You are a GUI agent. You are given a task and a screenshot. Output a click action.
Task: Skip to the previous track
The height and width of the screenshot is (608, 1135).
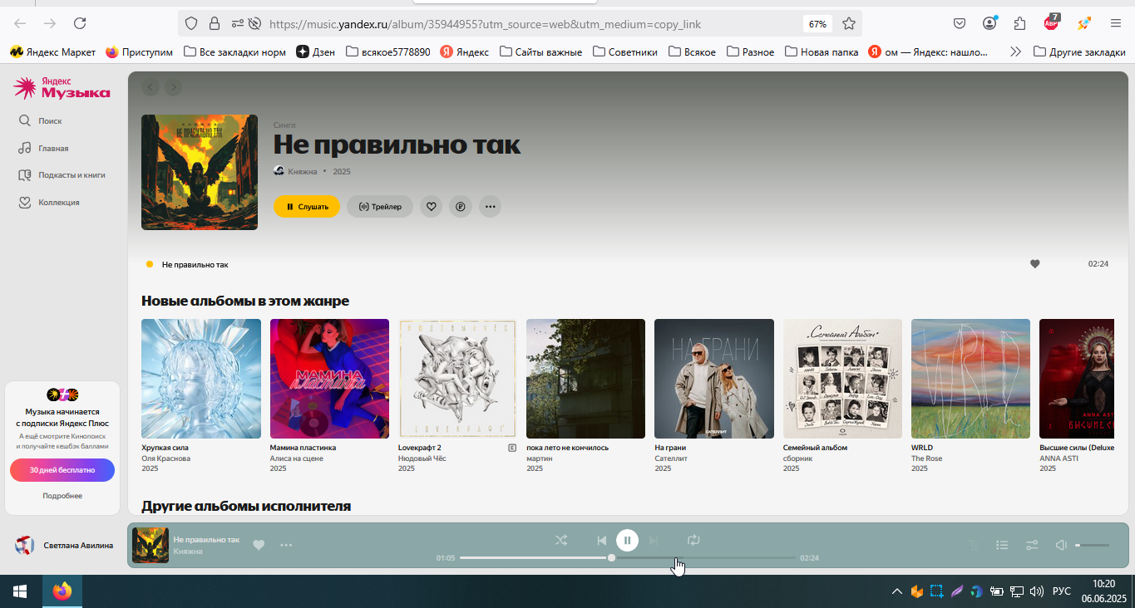[x=601, y=541]
